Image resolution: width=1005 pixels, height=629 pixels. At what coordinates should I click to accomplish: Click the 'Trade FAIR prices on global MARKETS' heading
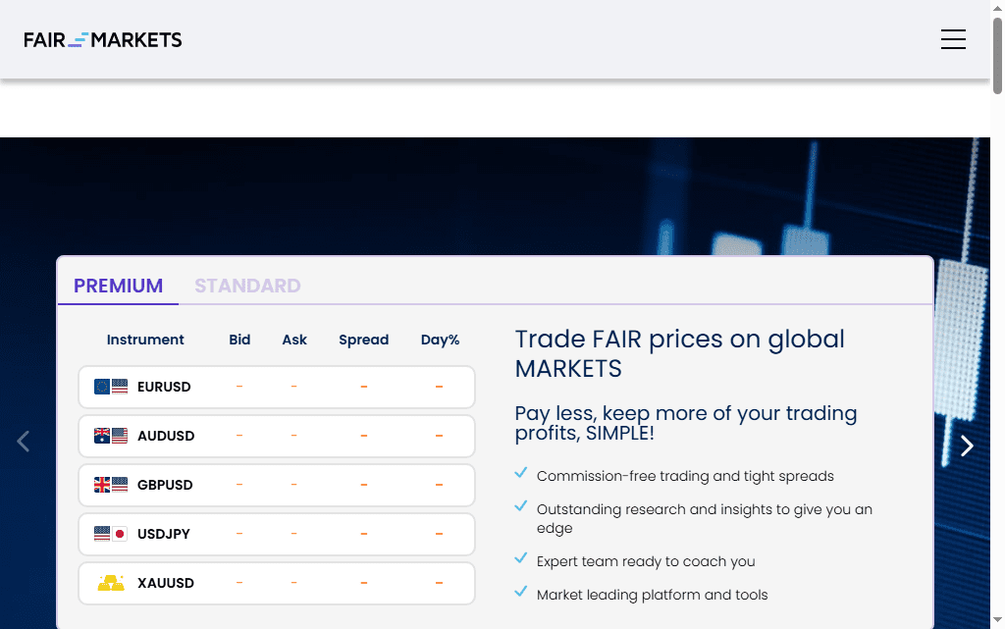point(679,353)
